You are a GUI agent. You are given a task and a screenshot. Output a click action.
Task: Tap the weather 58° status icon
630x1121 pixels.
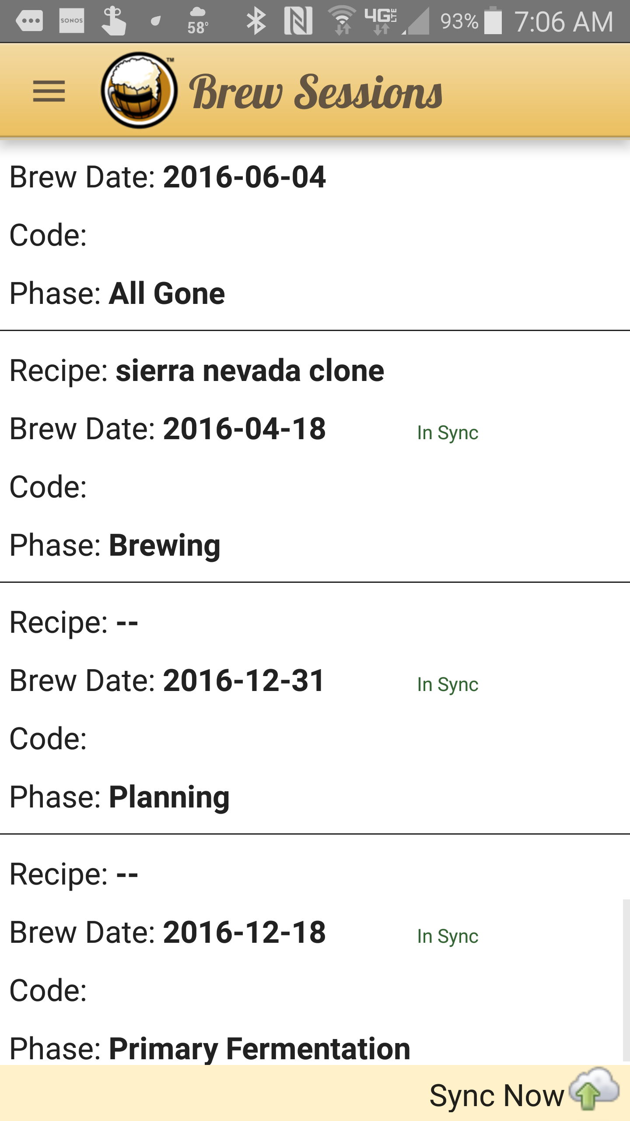tap(198, 21)
